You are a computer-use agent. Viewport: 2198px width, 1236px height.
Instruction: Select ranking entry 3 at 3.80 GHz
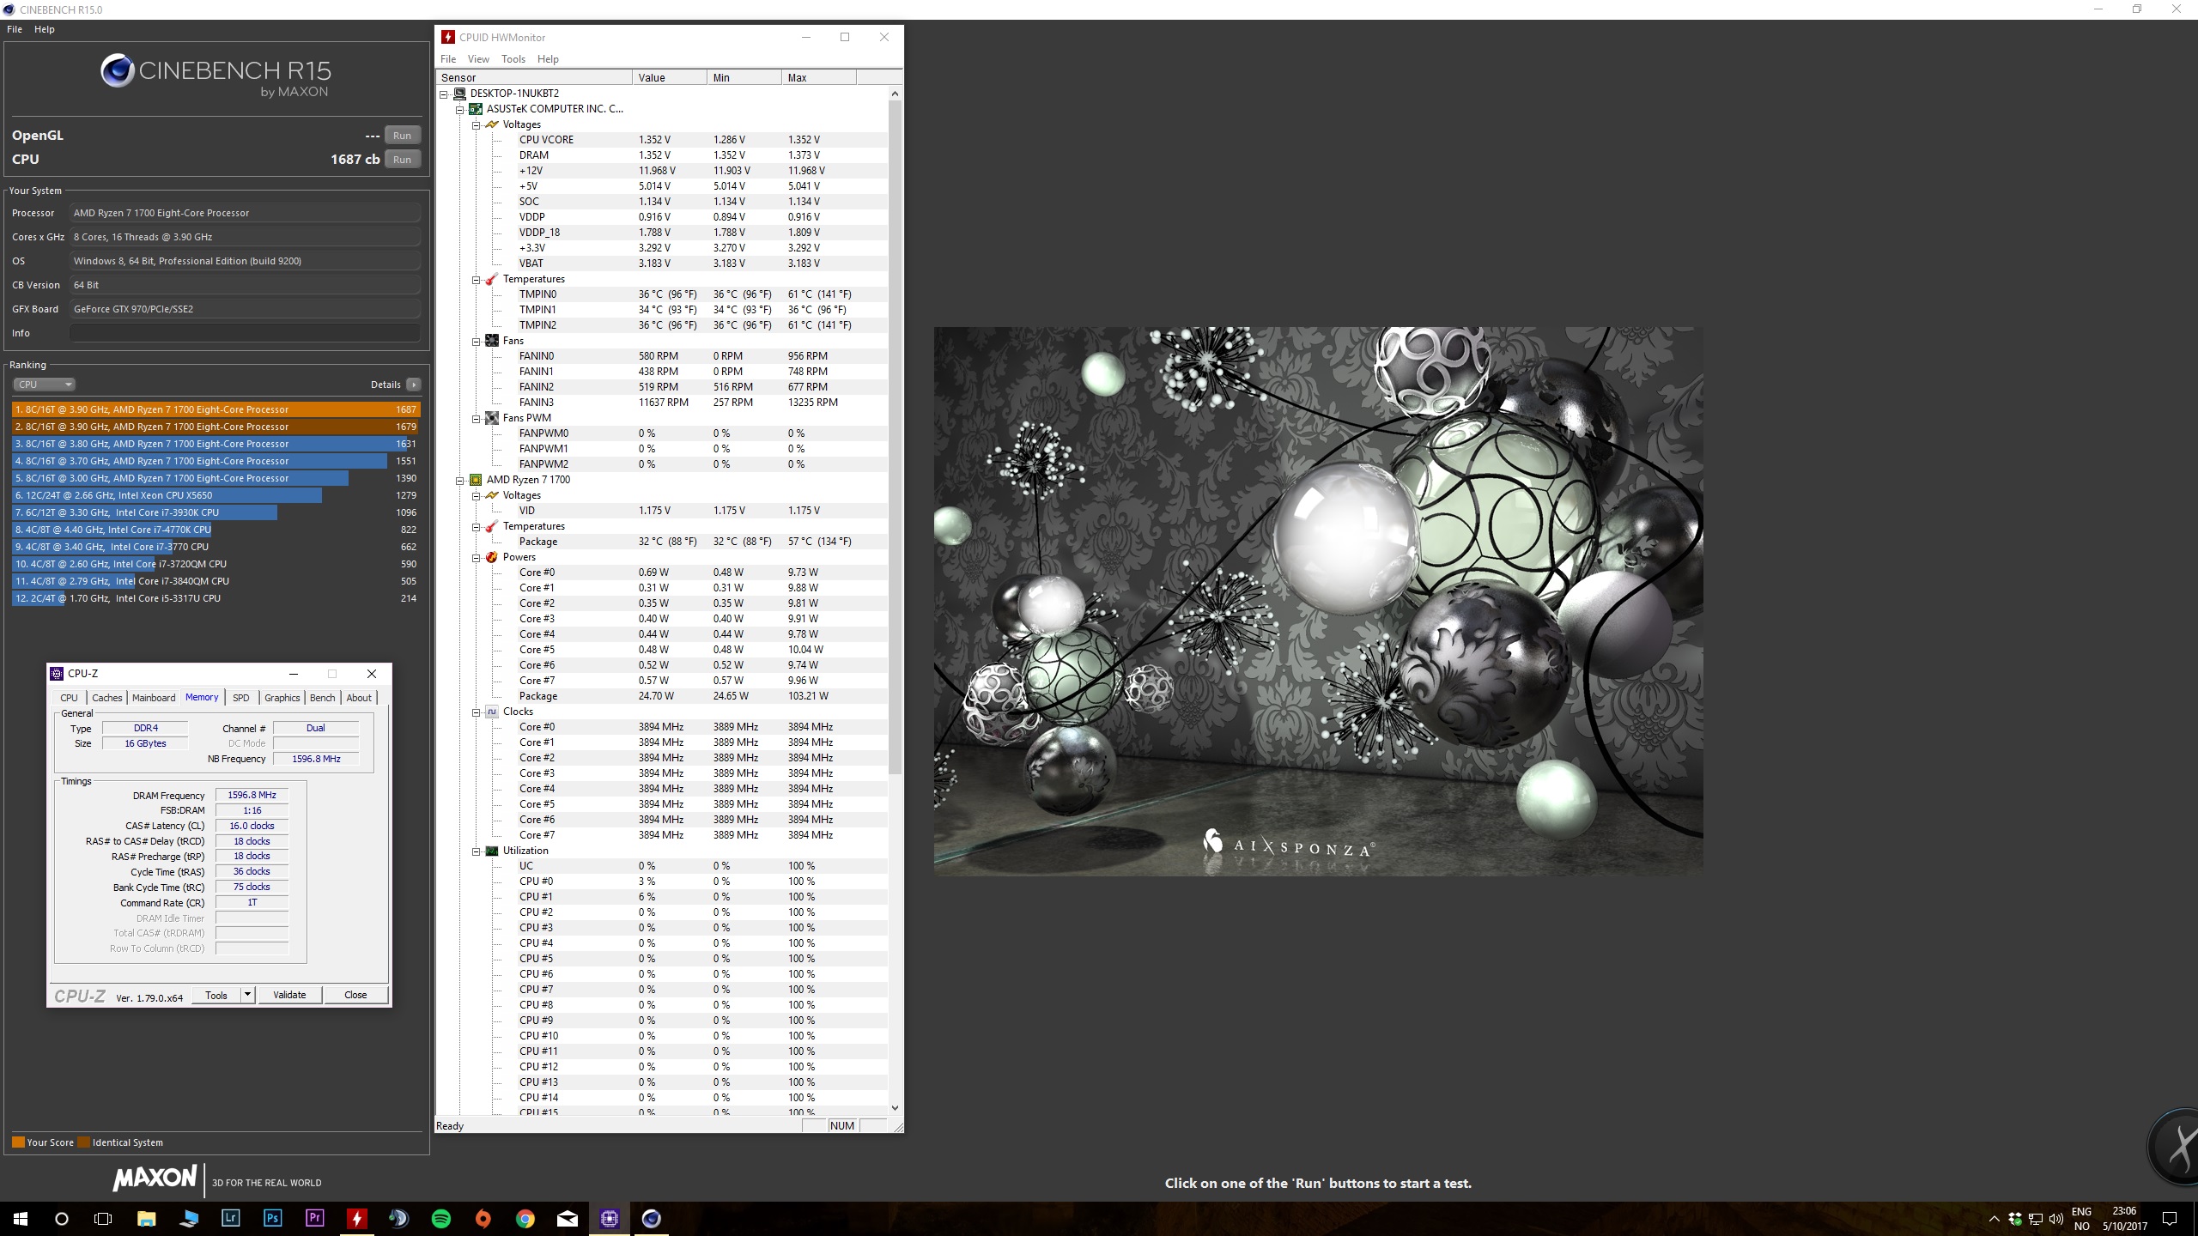[215, 444]
